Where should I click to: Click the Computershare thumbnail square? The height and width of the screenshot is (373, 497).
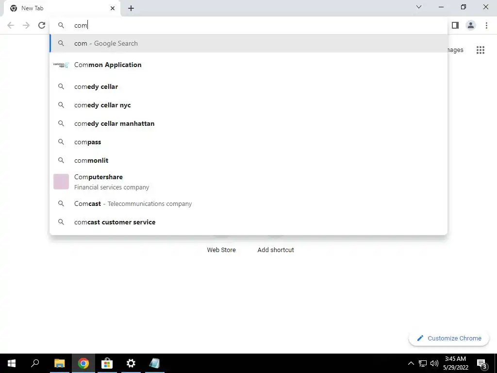click(61, 182)
